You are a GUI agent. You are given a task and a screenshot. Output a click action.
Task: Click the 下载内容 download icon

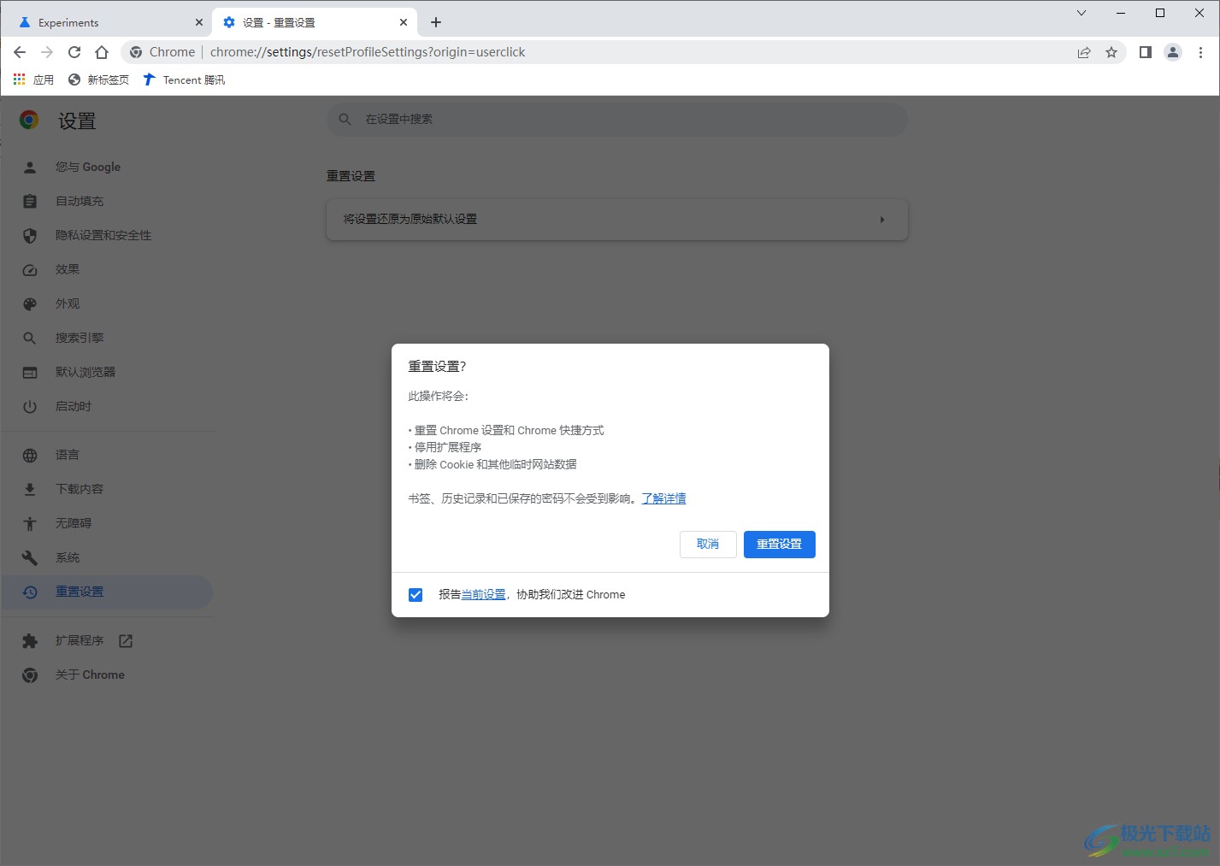point(30,489)
